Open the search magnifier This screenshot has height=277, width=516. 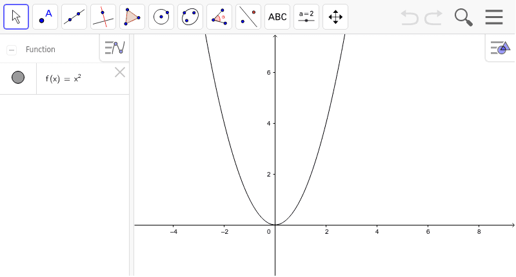coord(463,17)
